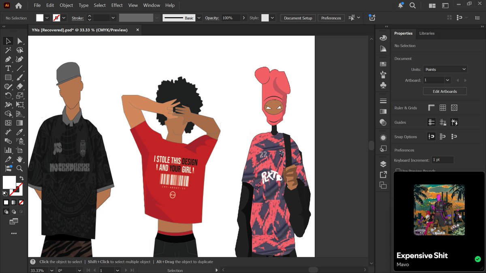The image size is (486, 273).
Task: Select the Rectangle tool
Action: (8, 77)
